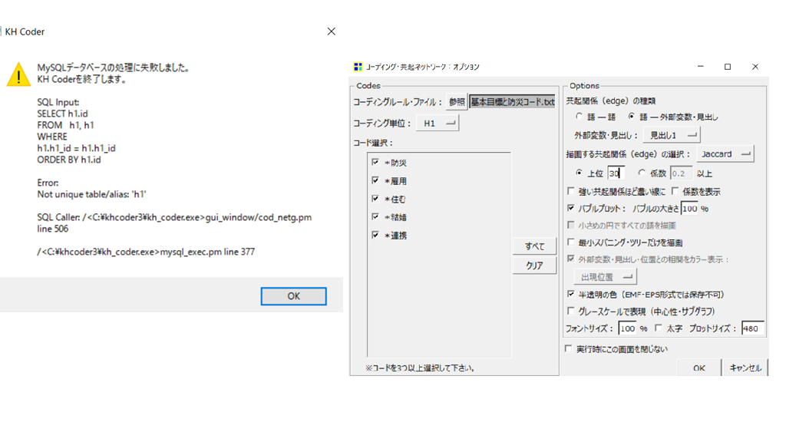Image resolution: width=786 pixels, height=442 pixels.
Task: Click the フォントサイズ field showing 100
Action: point(627,328)
